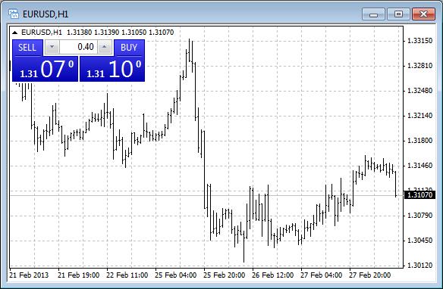Image resolution: width=443 pixels, height=289 pixels.
Task: Increase lot volume with up arrow
Action: (105, 46)
